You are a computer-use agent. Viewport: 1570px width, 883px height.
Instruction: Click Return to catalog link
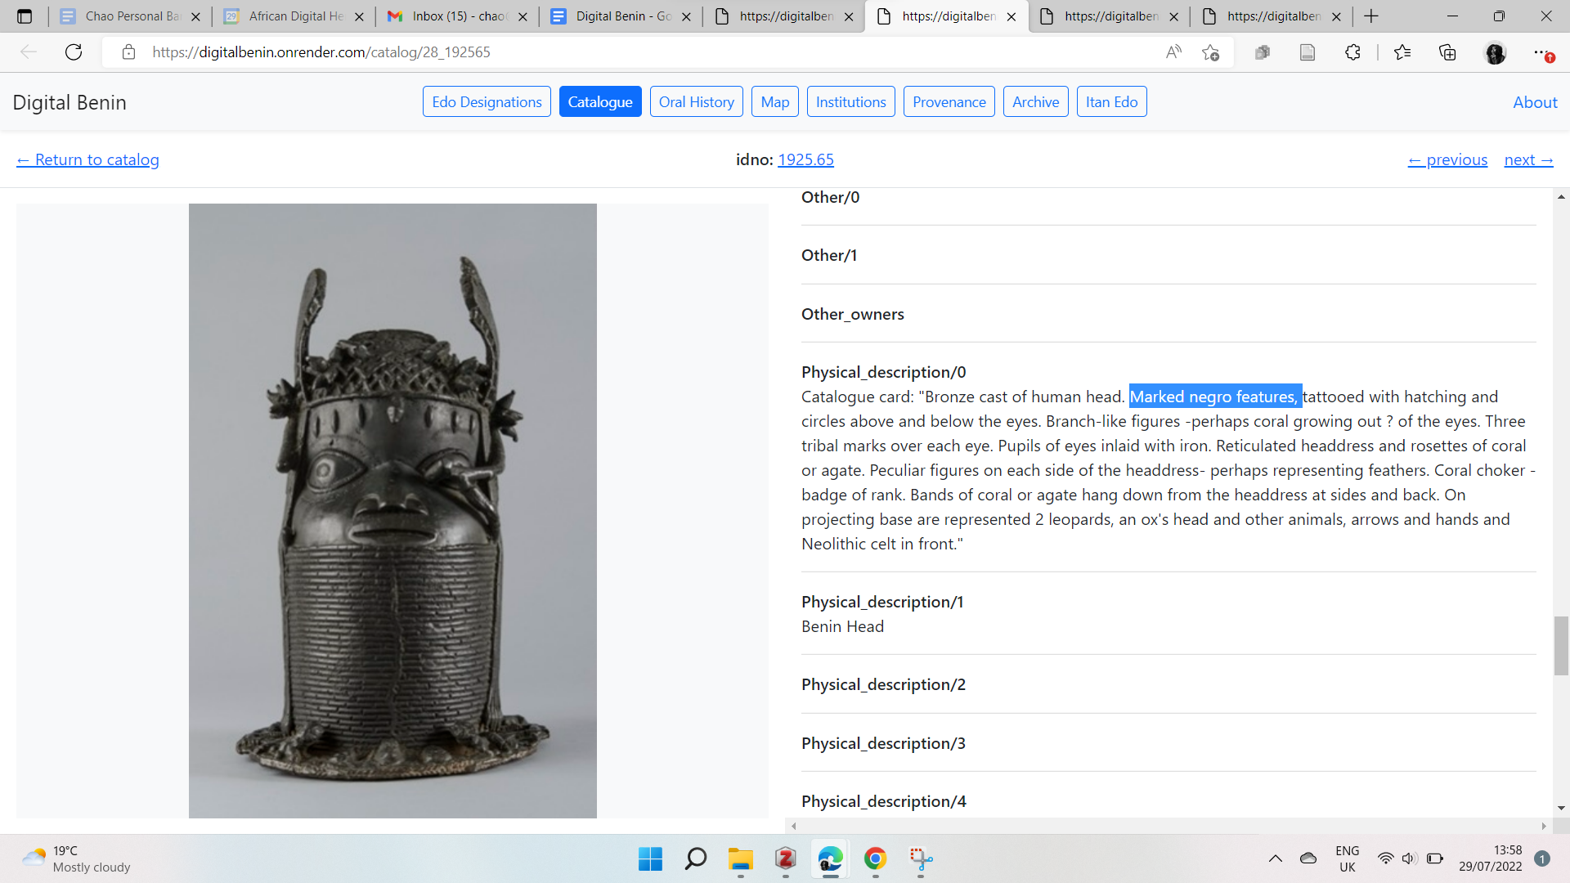click(x=87, y=160)
